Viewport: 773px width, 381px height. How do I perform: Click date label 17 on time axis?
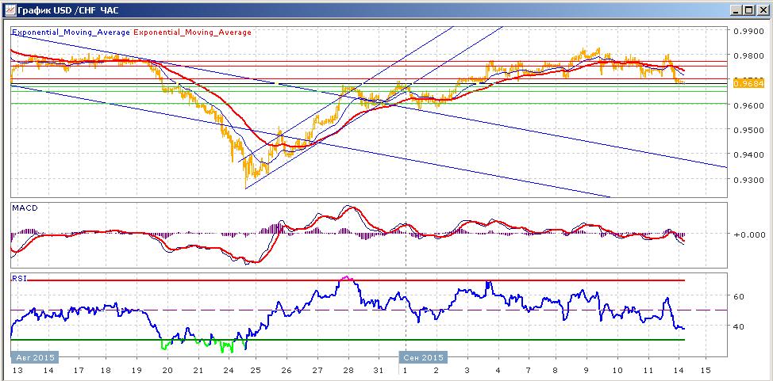click(x=79, y=370)
